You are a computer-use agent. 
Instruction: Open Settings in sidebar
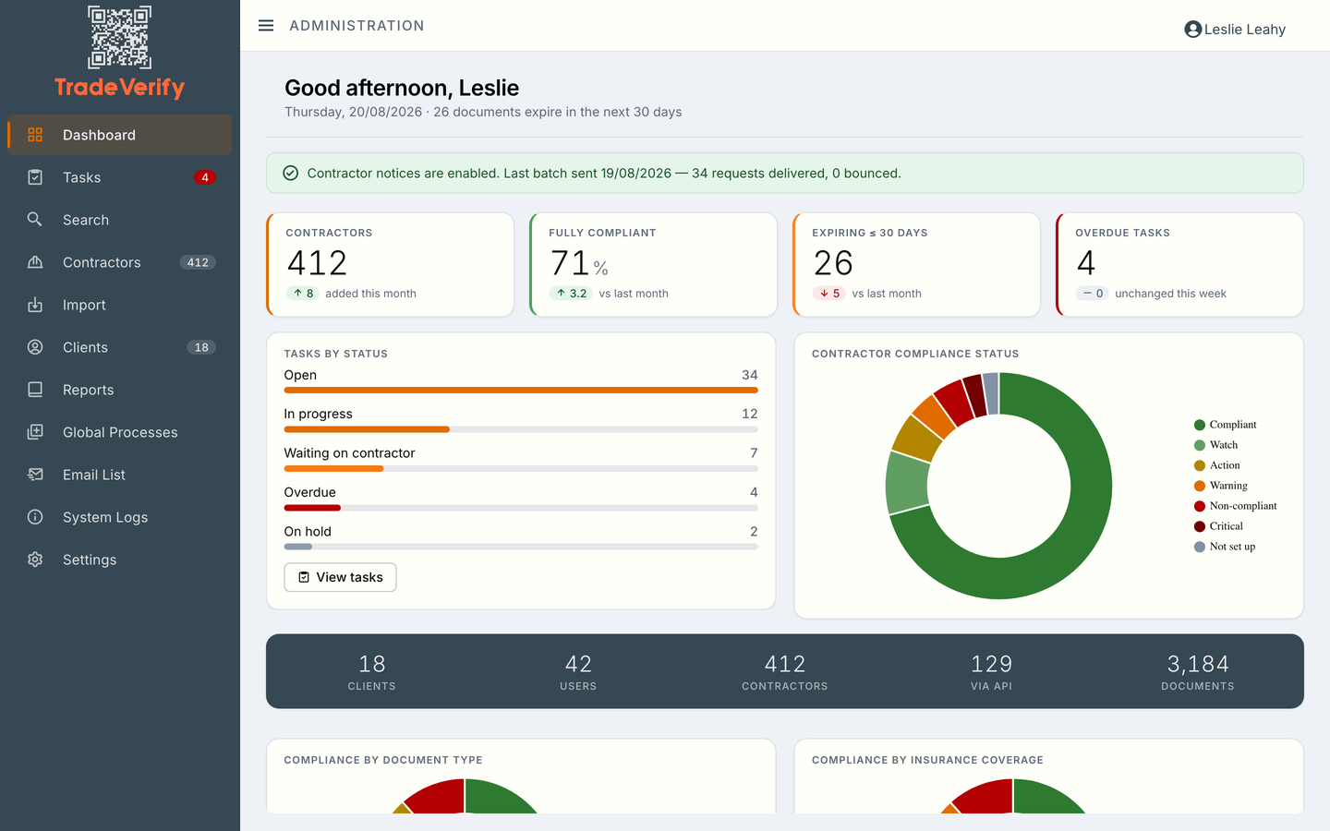[120, 560]
